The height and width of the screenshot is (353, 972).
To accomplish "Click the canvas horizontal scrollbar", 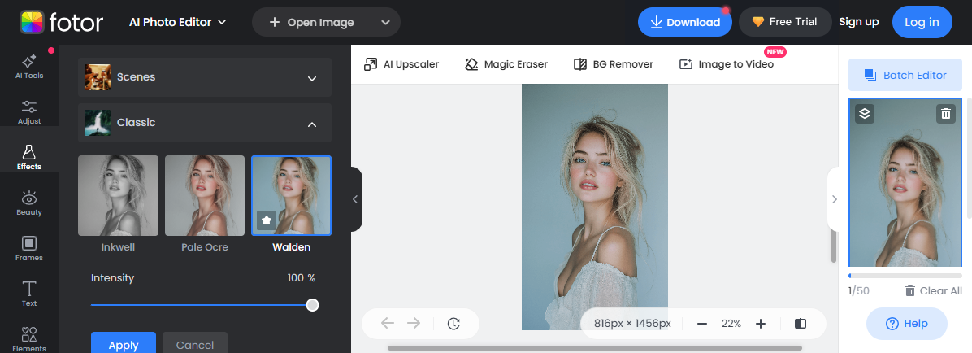I will 594,348.
